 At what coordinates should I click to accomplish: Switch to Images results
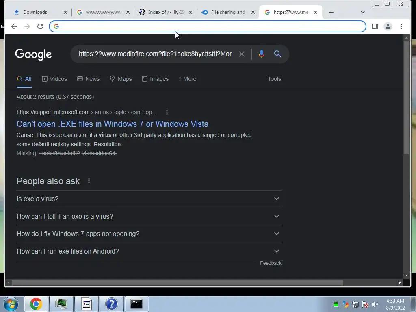155,79
